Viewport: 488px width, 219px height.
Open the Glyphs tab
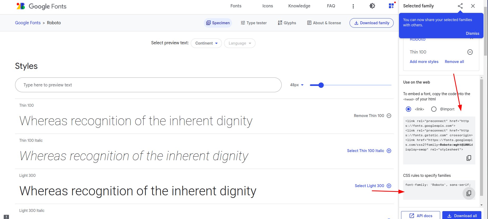point(287,23)
